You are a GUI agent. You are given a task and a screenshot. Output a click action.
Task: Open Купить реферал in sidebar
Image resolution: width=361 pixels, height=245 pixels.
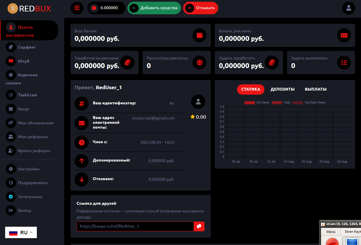tap(28, 151)
